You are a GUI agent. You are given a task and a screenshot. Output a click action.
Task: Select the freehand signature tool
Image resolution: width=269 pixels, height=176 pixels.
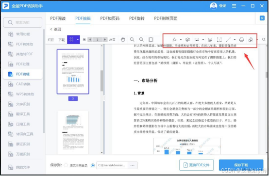point(187,40)
